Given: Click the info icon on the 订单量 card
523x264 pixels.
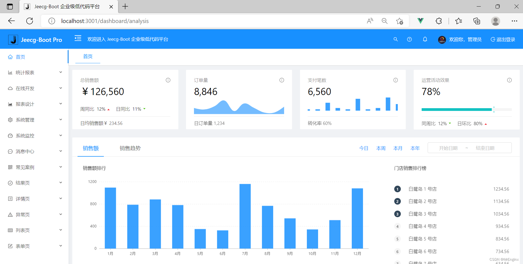Looking at the screenshot, I should pyautogui.click(x=282, y=80).
